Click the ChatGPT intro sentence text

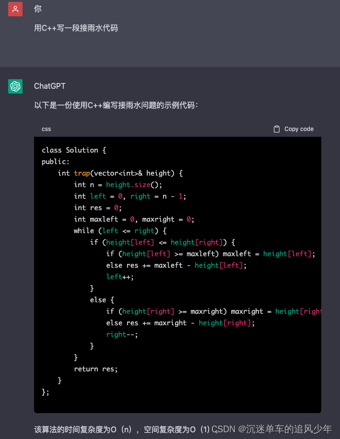116,105
